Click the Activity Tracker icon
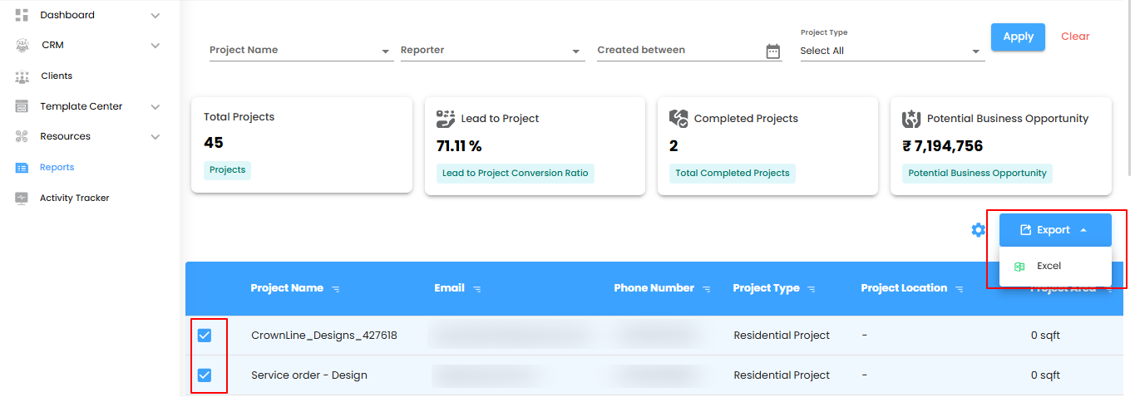The width and height of the screenshot is (1135, 397). coord(22,198)
